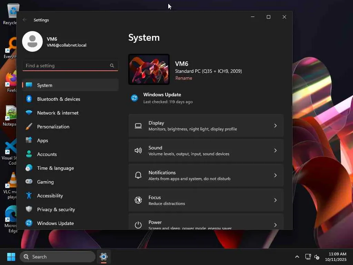Screen dimensions: 353x265
Task: Open Gaming settings
Action: click(70, 182)
